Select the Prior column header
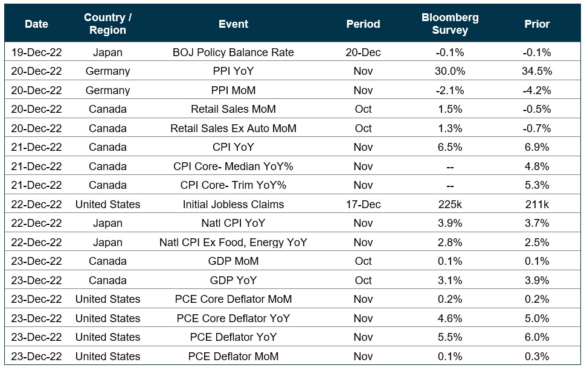The image size is (584, 371). click(537, 24)
